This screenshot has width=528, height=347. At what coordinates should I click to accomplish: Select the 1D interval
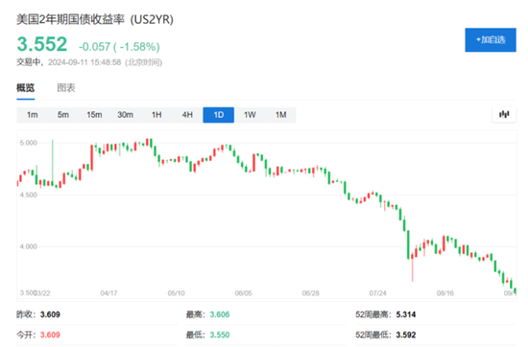219,115
